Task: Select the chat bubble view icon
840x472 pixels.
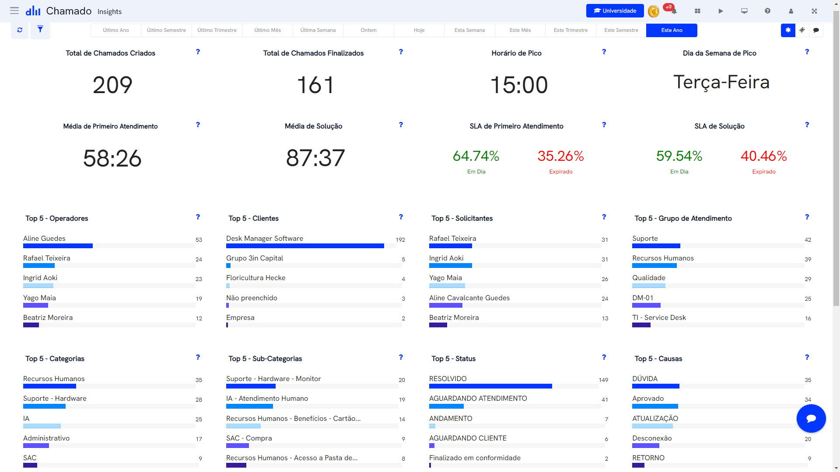Action: pos(816,30)
